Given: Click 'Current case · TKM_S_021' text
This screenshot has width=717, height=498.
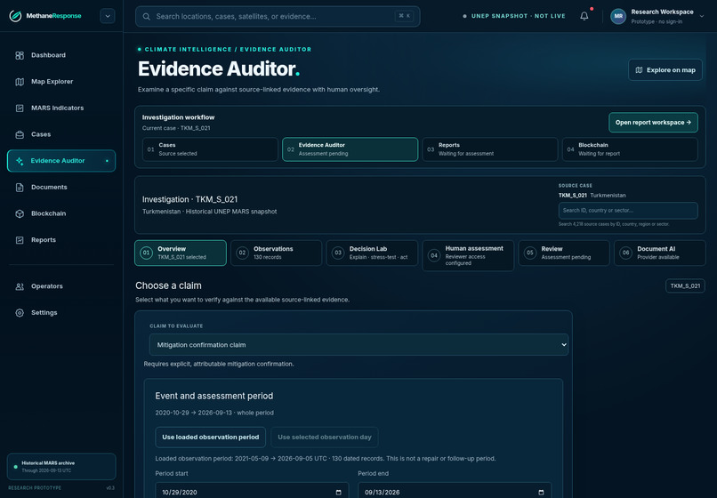Looking at the screenshot, I should [176, 128].
